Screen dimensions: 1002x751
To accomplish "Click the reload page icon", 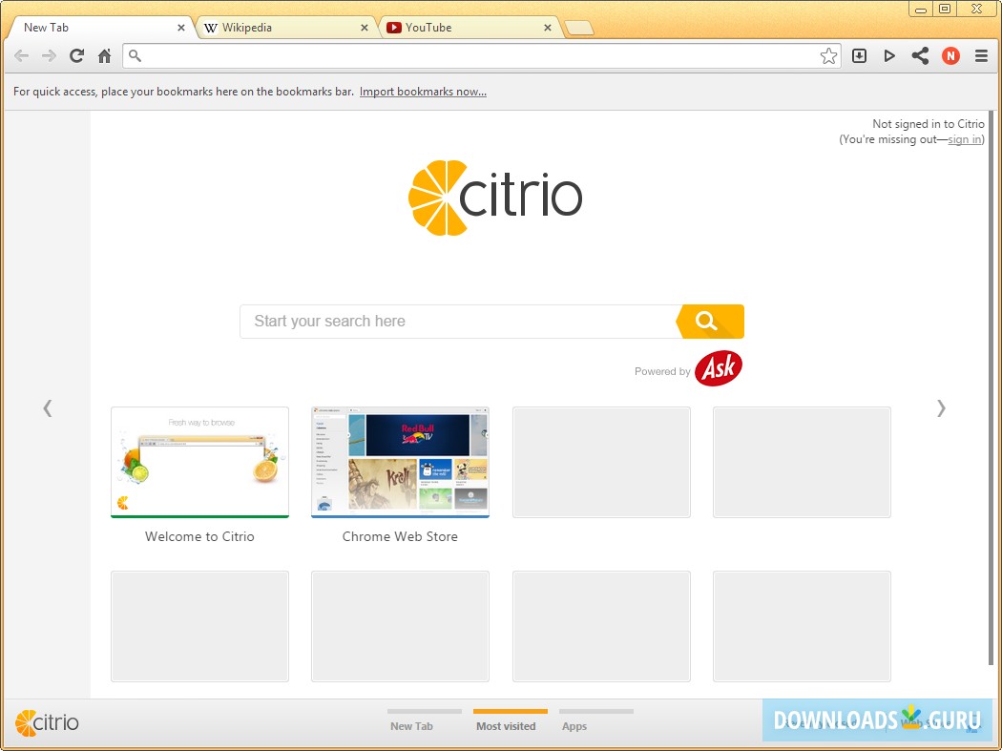I will pyautogui.click(x=76, y=56).
